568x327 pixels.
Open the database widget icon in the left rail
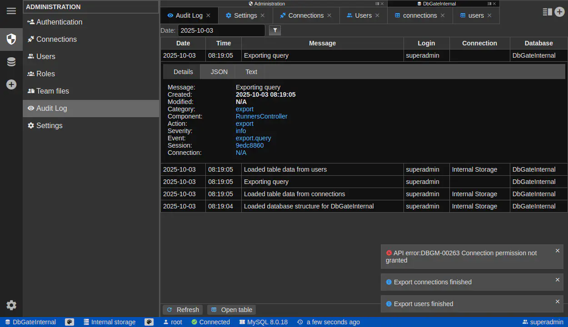click(11, 62)
